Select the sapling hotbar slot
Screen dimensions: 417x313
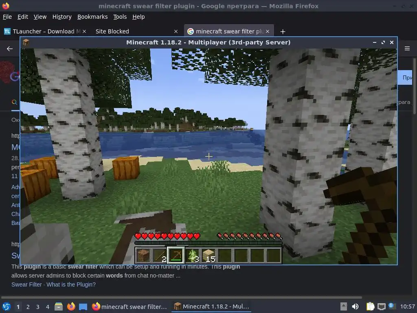point(192,255)
